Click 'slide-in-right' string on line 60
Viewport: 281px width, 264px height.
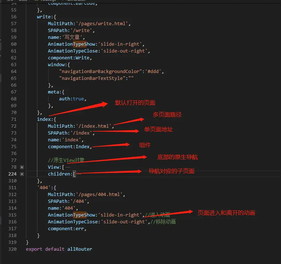pos(120,44)
